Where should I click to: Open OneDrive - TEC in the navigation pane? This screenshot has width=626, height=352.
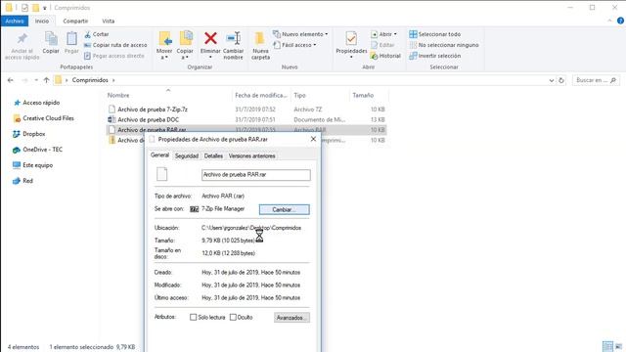(37, 150)
